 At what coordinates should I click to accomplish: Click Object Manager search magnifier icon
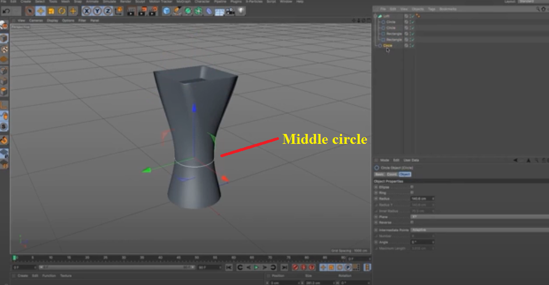[x=538, y=9]
